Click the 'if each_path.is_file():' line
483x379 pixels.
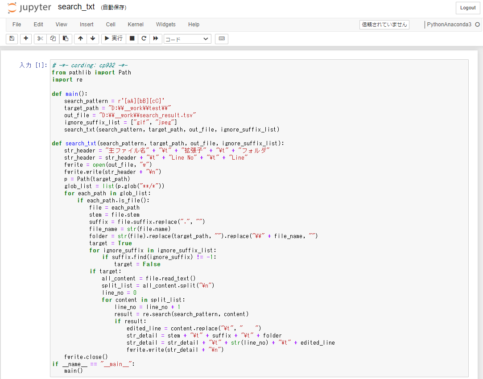coord(113,201)
